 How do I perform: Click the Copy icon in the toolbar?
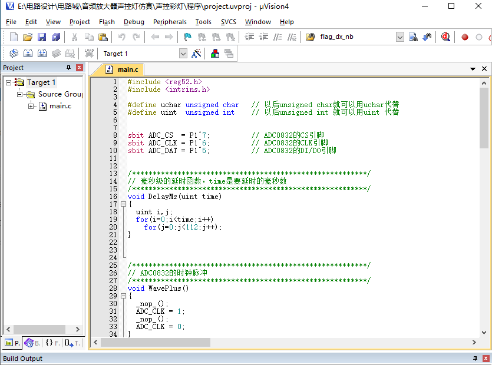tap(89, 37)
